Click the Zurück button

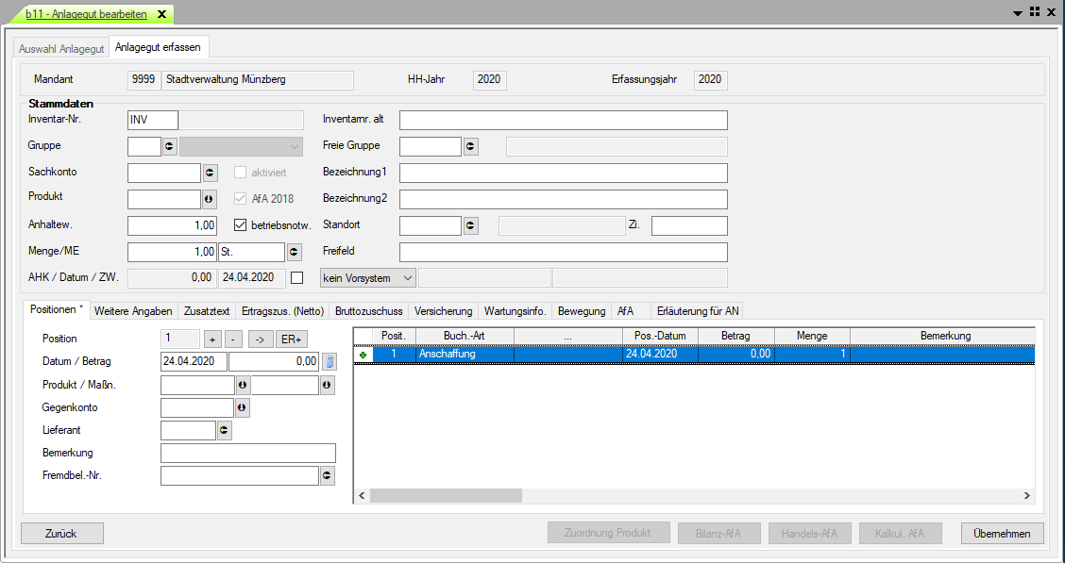(61, 533)
